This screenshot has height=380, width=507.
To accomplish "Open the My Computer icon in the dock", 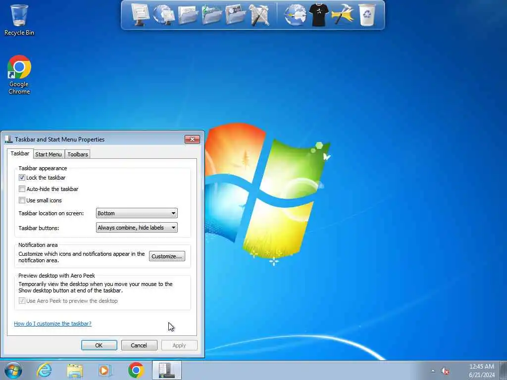I will point(140,14).
